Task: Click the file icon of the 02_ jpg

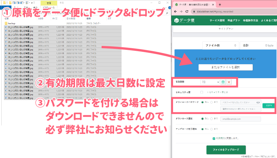Action: pos(6,31)
